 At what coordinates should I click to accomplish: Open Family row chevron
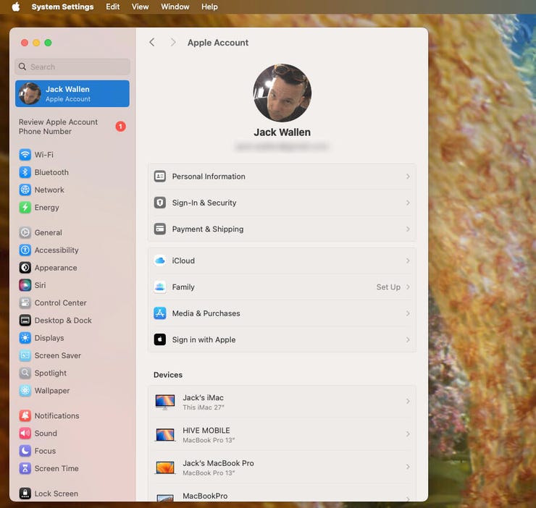click(408, 287)
